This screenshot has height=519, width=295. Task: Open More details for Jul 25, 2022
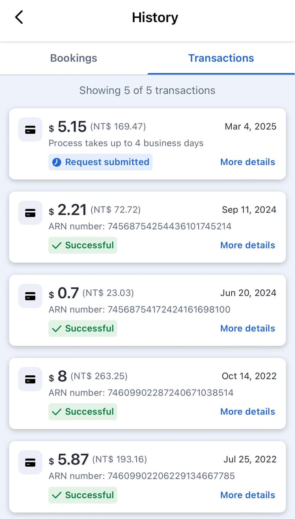pos(248,495)
